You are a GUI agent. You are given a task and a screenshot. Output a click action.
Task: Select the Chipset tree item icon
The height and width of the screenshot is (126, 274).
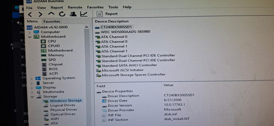point(44,65)
